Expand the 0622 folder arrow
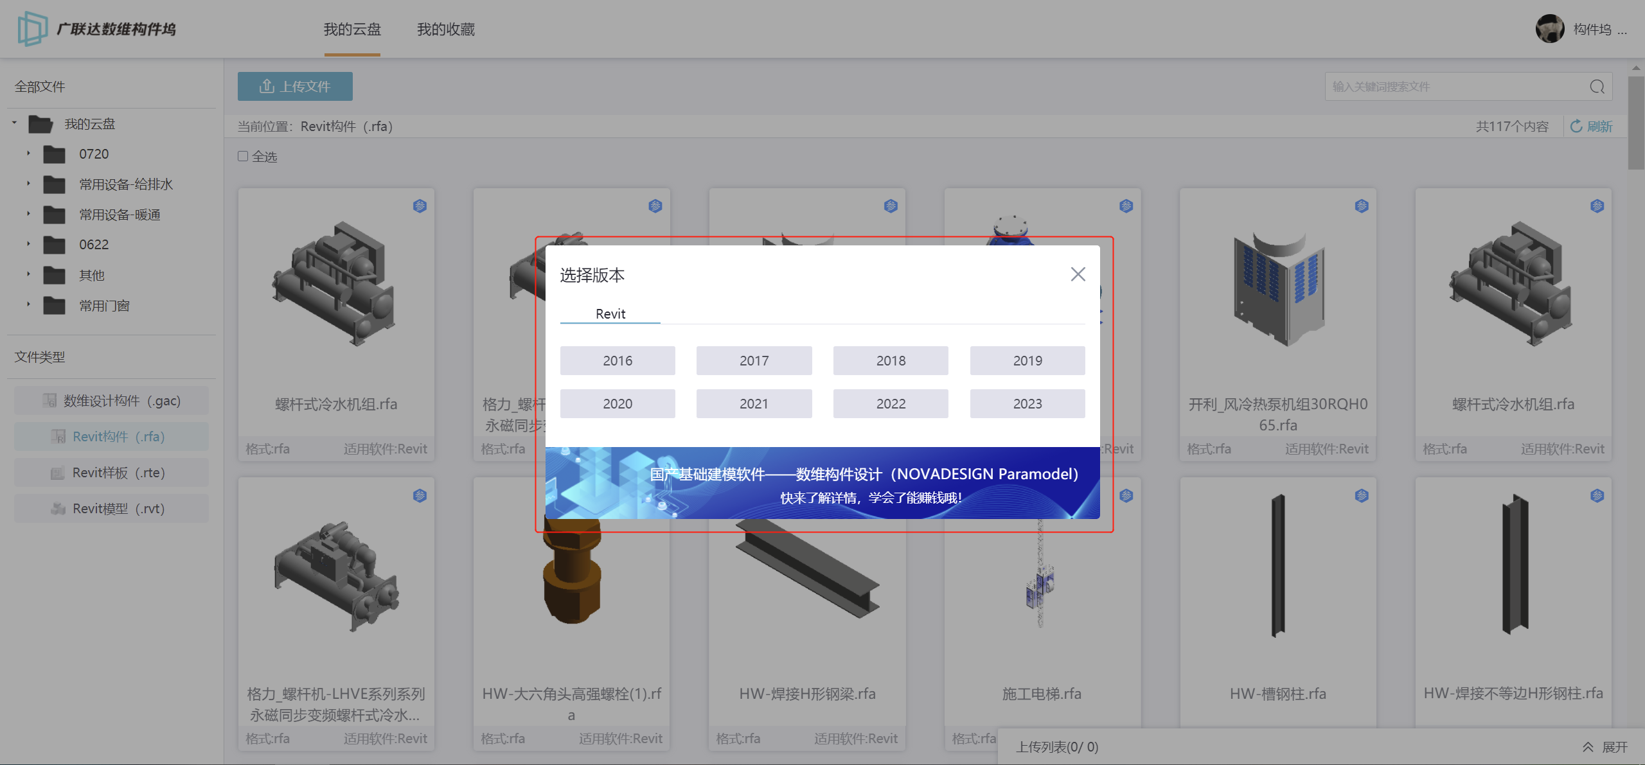This screenshot has height=765, width=1645. point(28,244)
